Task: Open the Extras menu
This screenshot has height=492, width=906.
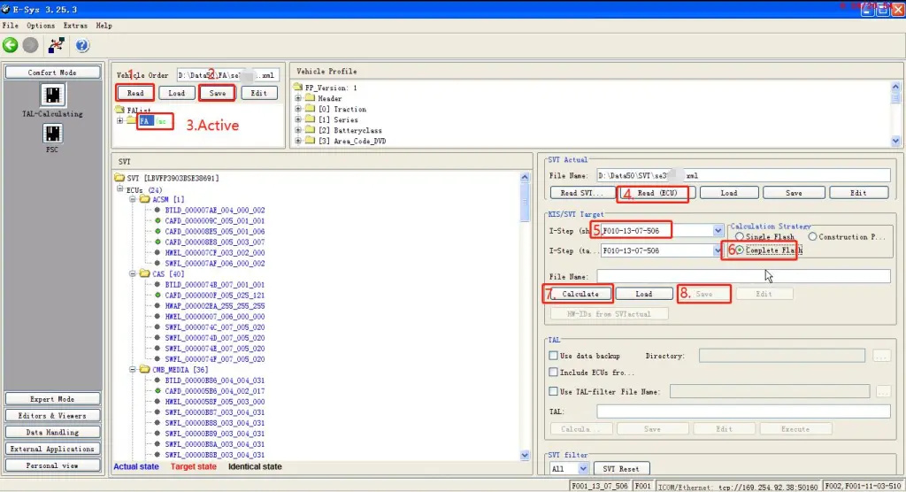Action: 76,26
